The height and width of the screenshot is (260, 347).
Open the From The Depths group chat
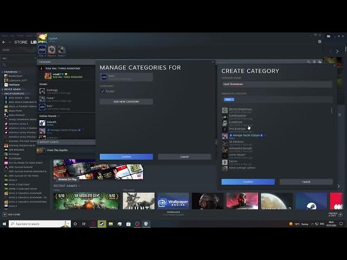click(x=57, y=151)
